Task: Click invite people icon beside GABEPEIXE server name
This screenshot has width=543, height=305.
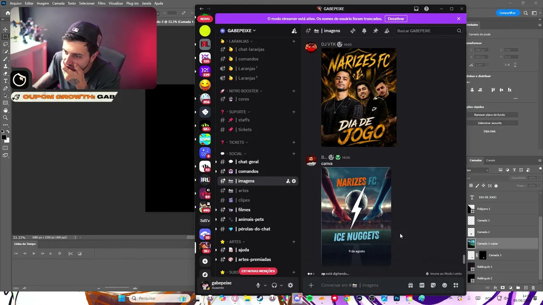Action: [x=294, y=30]
